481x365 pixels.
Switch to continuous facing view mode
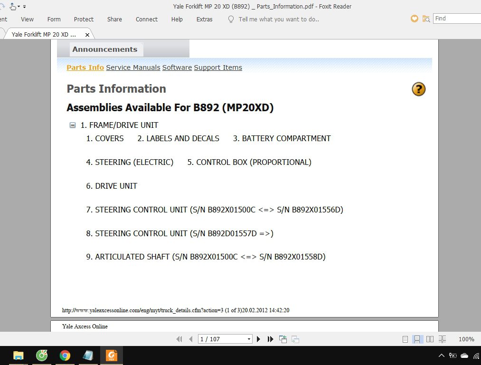[x=442, y=339]
